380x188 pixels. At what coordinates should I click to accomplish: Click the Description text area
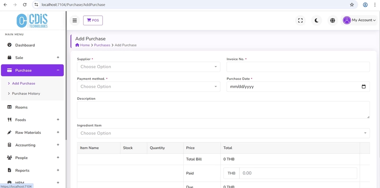click(223, 110)
